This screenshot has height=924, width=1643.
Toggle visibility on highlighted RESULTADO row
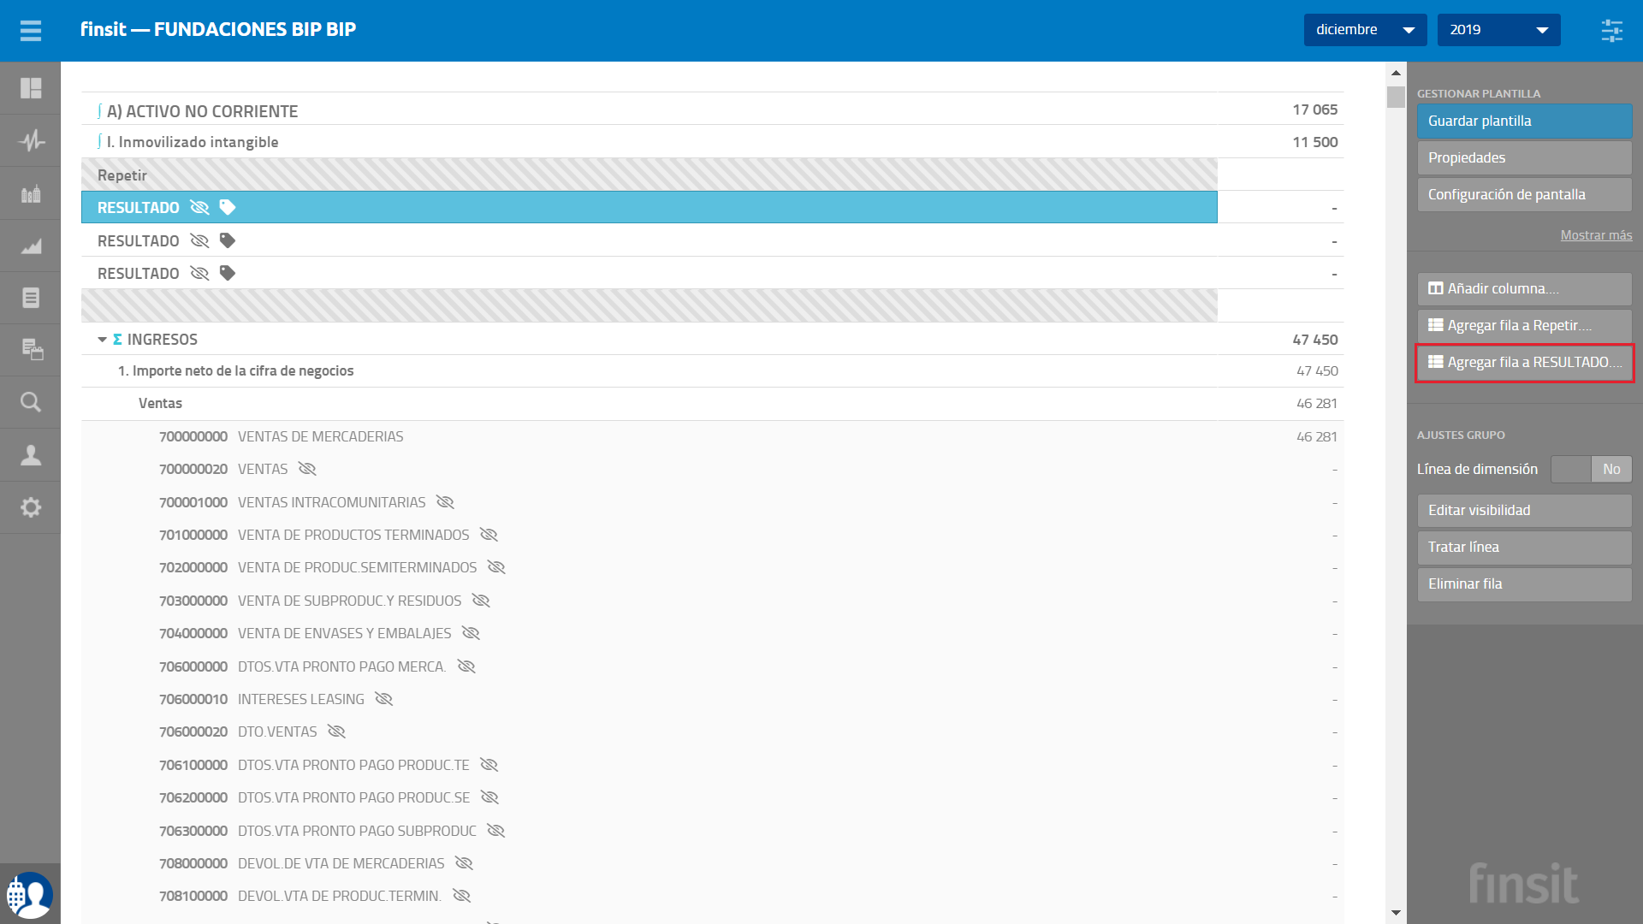tap(199, 207)
